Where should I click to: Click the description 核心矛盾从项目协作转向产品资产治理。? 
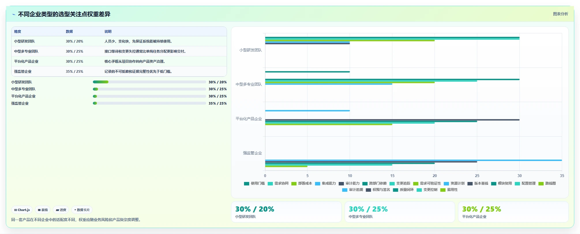click(x=135, y=62)
